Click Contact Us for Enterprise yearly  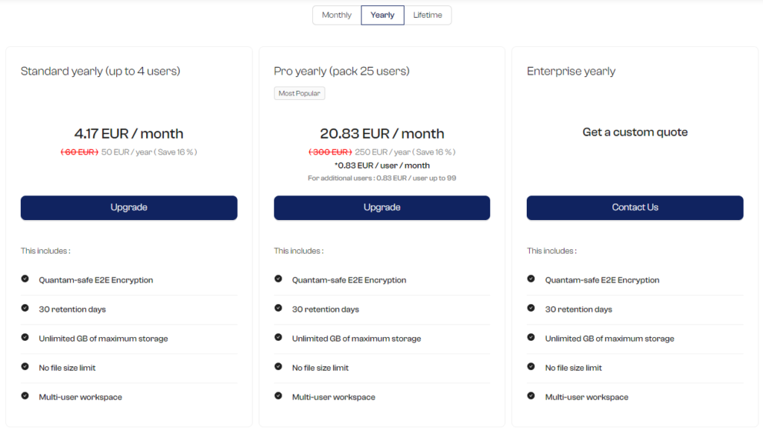[635, 207]
